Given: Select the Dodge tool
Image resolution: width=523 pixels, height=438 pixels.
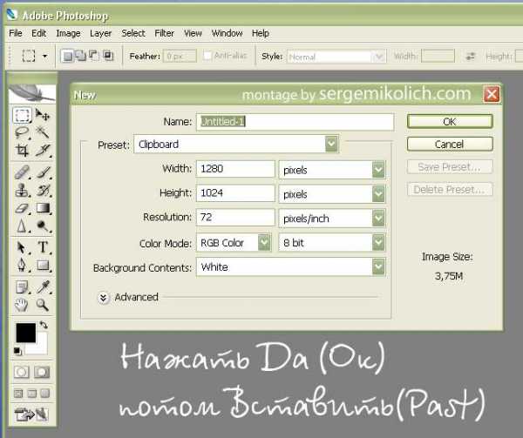Looking at the screenshot, I should coord(43,226).
